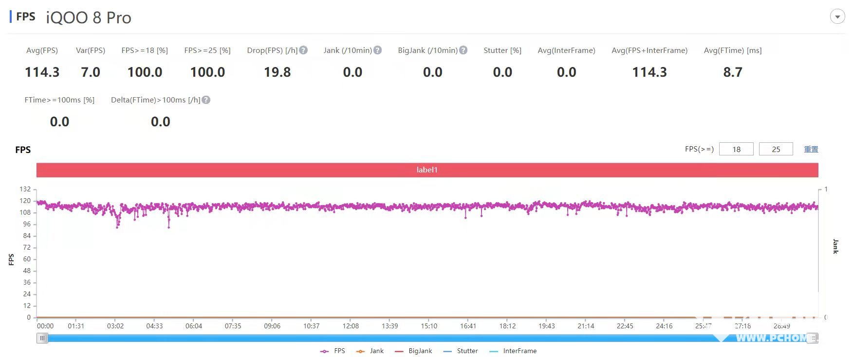Screen dimensions: 853x357
Task: Click the right handle of timeline range slider
Action: point(813,338)
